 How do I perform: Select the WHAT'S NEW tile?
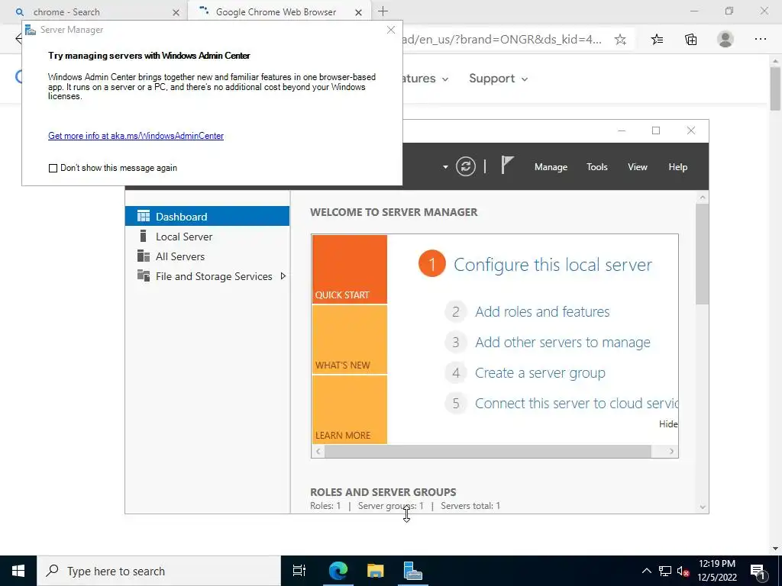tap(349, 340)
